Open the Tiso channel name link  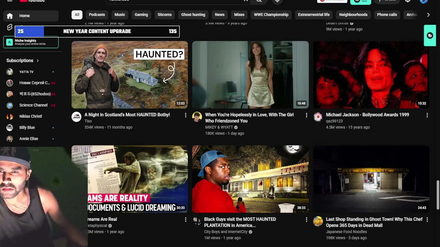[88, 121]
